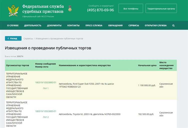Image resolution: width=188 pixels, height=128 pixels.
Task: Open the Лот 2 link
Action: tap(46, 117)
